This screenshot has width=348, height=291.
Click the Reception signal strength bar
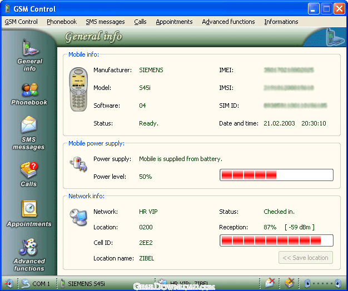[x=276, y=240]
